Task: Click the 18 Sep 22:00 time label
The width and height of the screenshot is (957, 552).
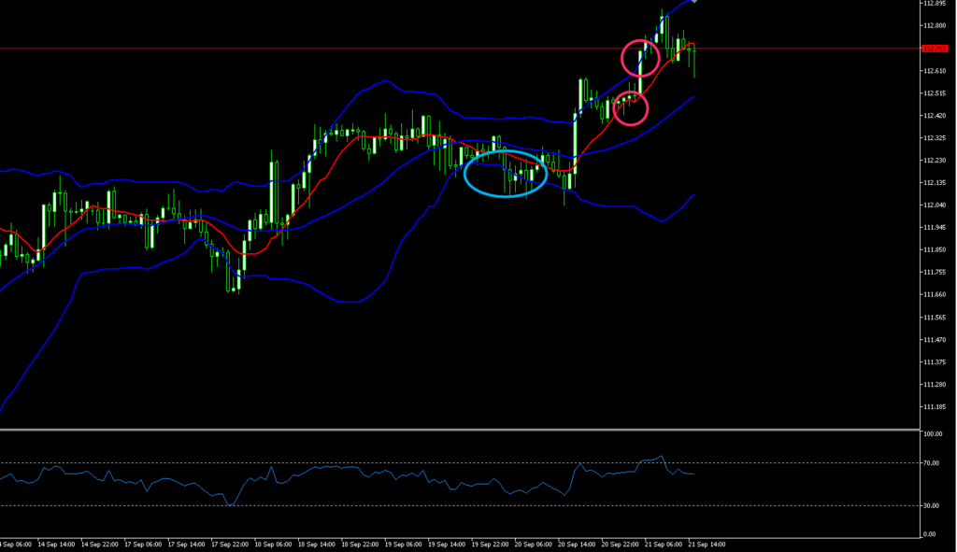Action: tap(360, 545)
